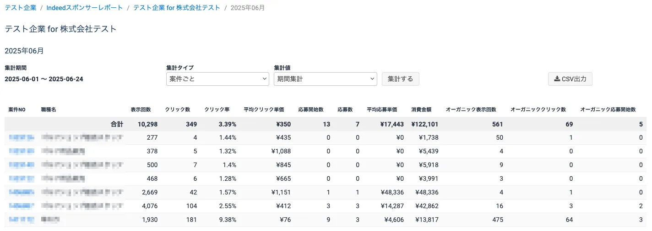Click the click rate value 9.38%
The width and height of the screenshot is (652, 231).
[227, 220]
